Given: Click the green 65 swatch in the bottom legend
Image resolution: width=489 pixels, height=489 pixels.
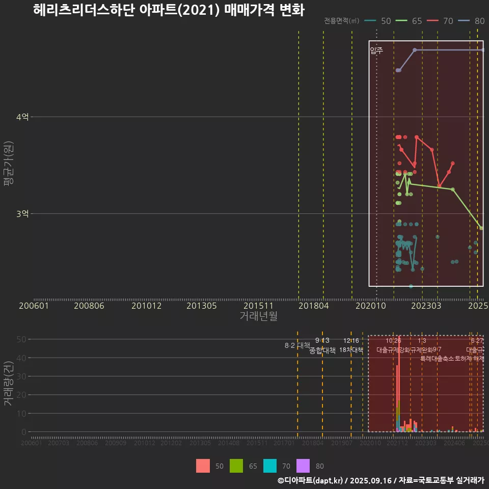Looking at the screenshot, I should pos(236,466).
